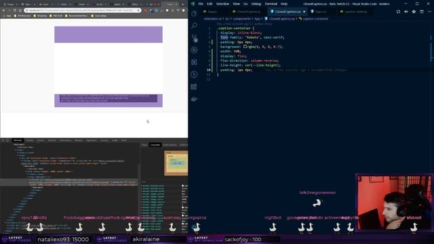Reload the browser page
Screen dimensions: 434x244
point(15,10)
